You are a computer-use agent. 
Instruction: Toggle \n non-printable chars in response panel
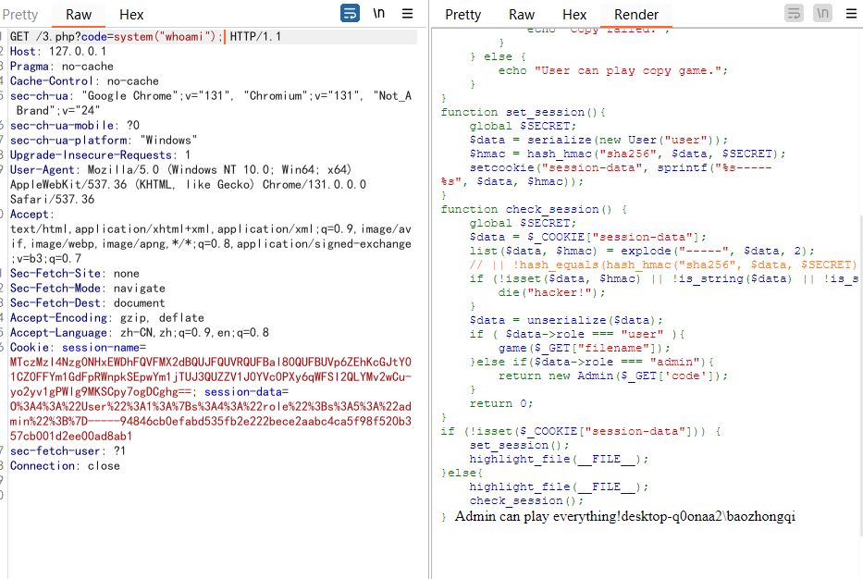pos(822,13)
